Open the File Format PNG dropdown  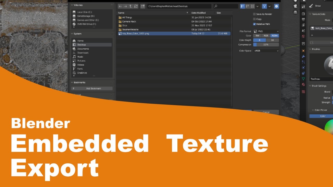tap(266, 31)
